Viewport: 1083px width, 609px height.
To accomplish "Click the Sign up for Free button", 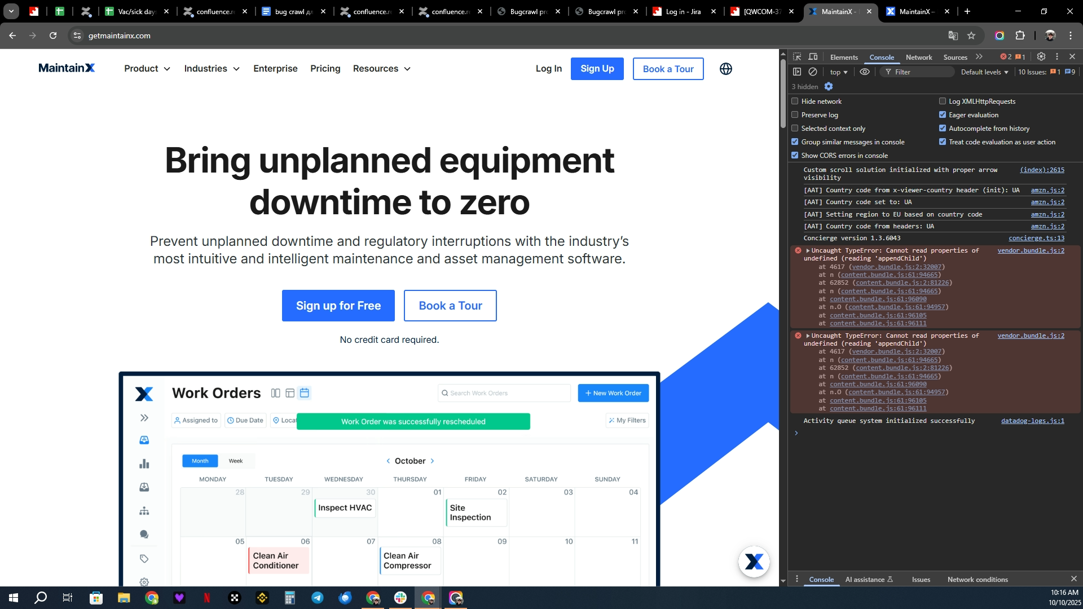I will (338, 306).
